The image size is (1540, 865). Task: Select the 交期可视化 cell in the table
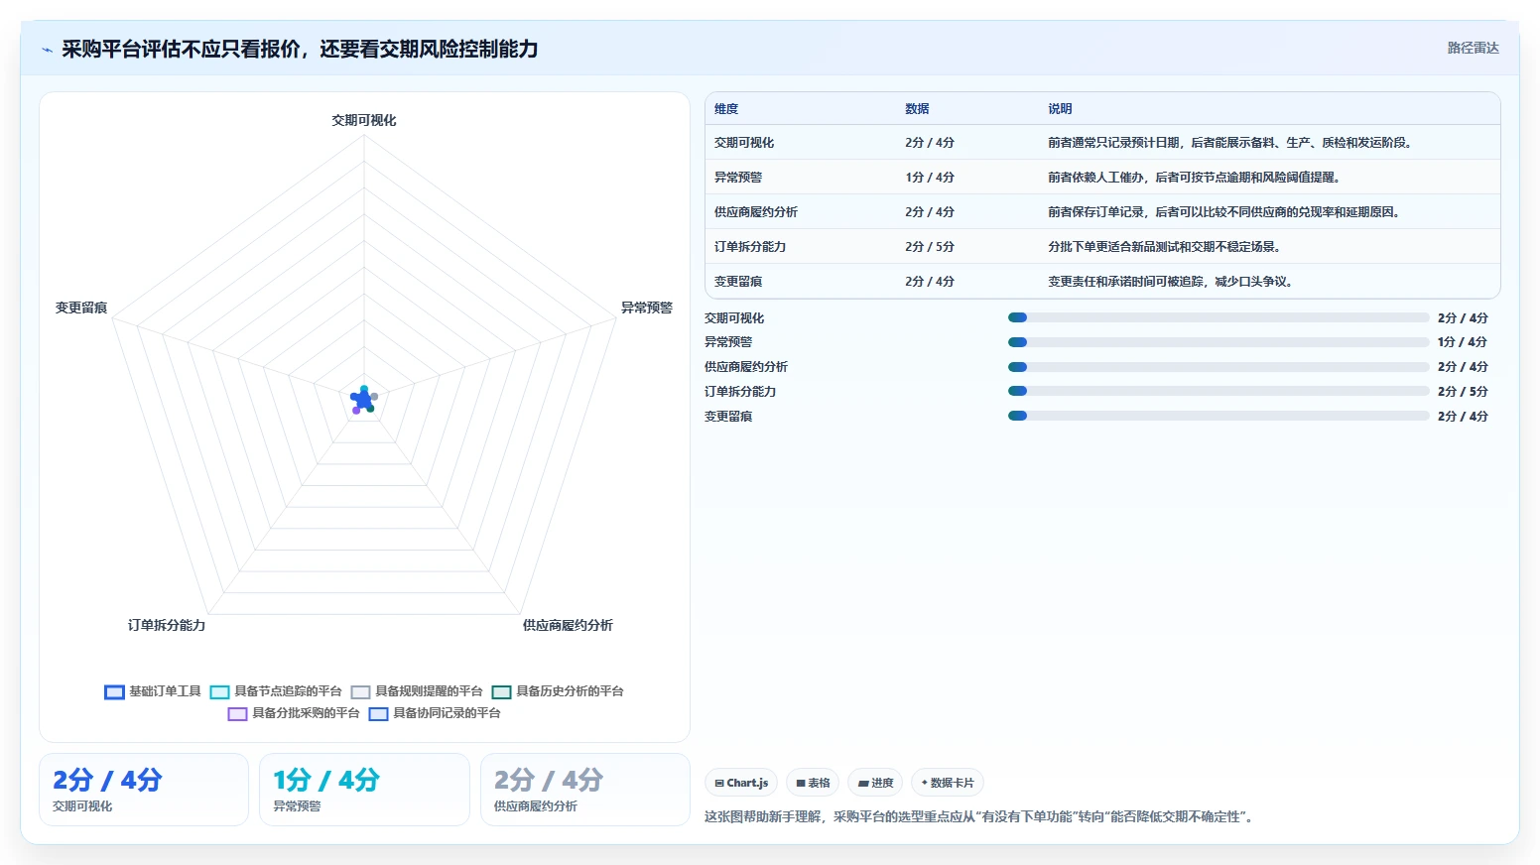click(744, 143)
